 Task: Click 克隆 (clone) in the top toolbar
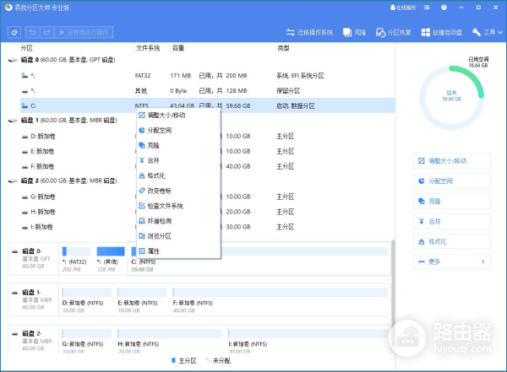tap(356, 32)
